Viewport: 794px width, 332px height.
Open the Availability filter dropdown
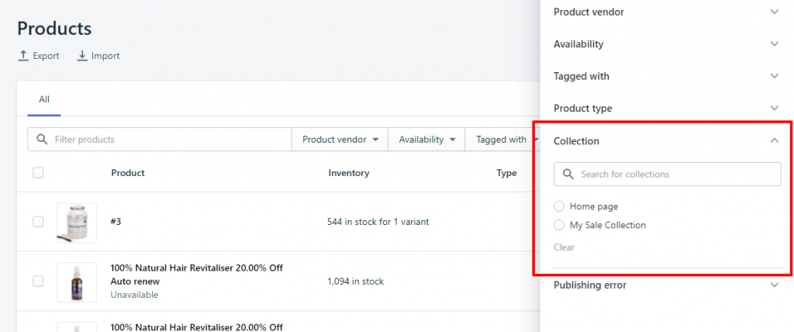point(427,140)
